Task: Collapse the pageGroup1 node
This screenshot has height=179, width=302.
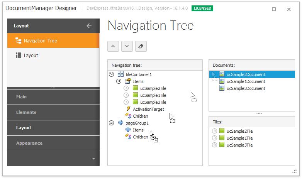Action: pyautogui.click(x=111, y=123)
